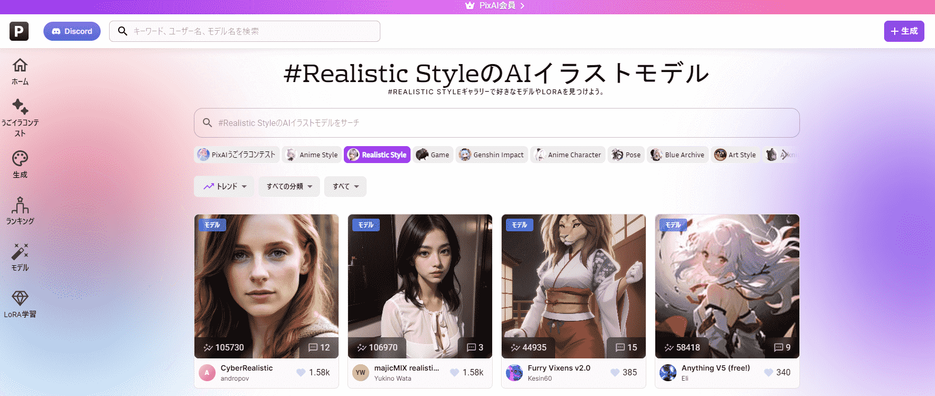Open the PixAI membership banner link
This screenshot has height=396, width=935.
coord(495,6)
